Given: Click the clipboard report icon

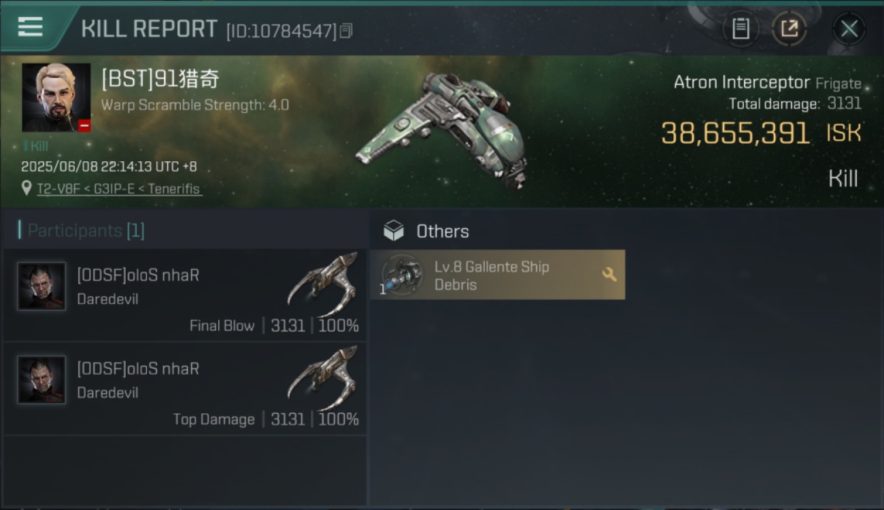Looking at the screenshot, I should (x=741, y=29).
